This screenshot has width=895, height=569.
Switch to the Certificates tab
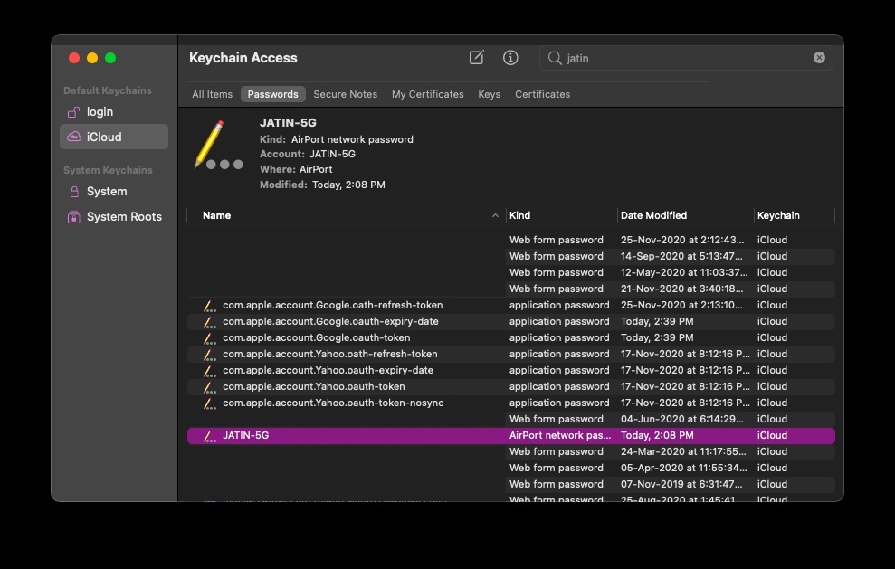pos(542,94)
